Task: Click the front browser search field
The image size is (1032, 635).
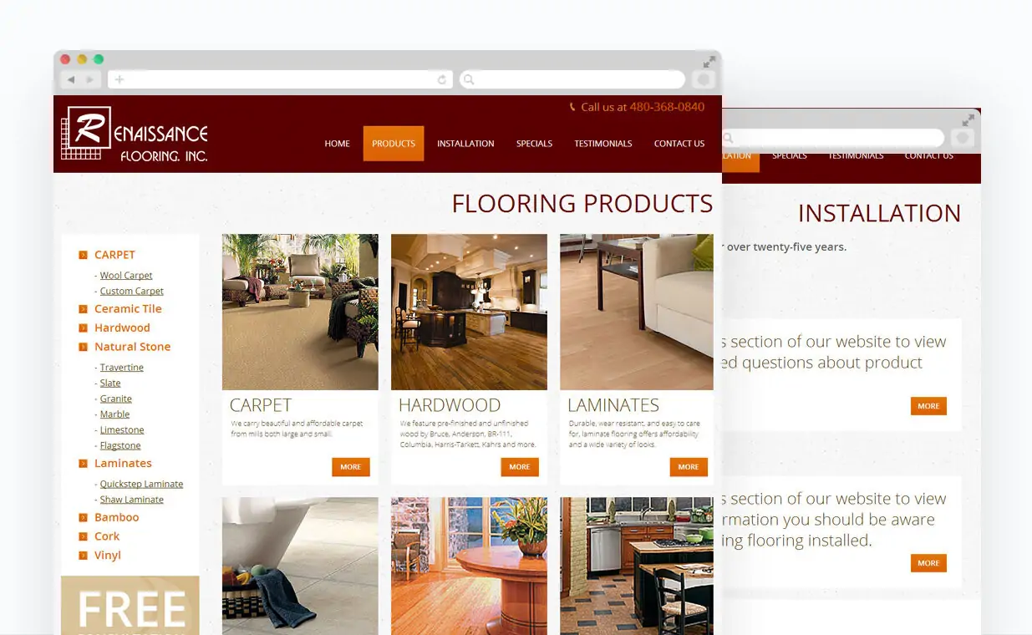Action: click(x=572, y=79)
